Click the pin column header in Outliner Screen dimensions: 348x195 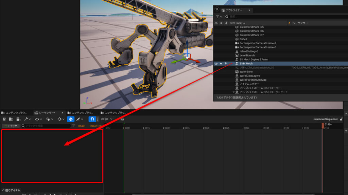226,23
